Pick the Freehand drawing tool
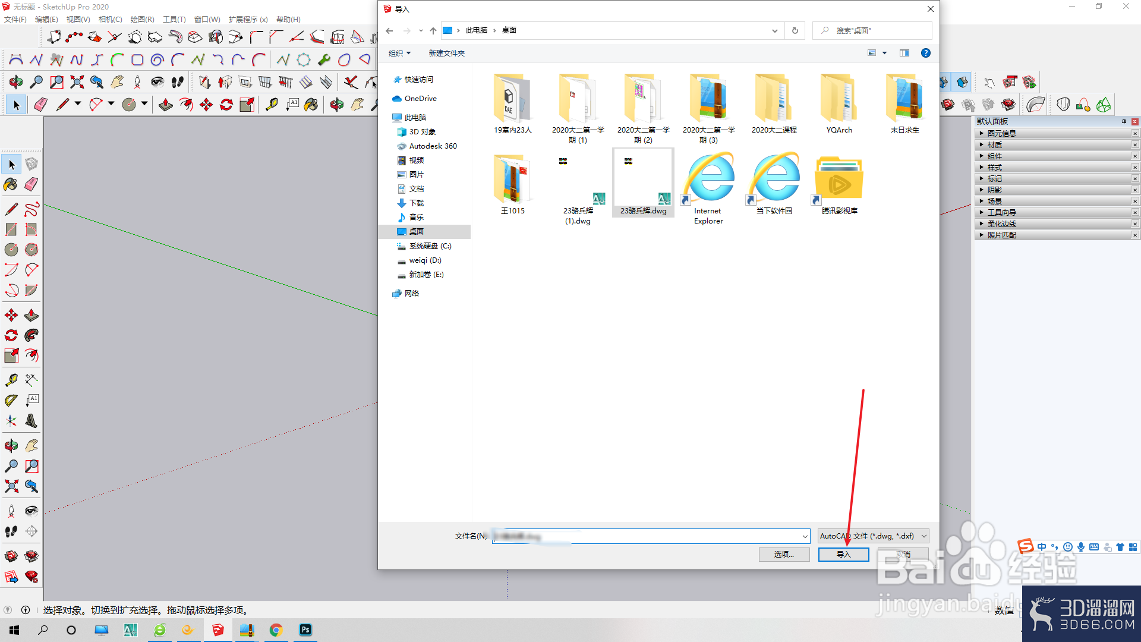The image size is (1141, 642). (x=31, y=209)
